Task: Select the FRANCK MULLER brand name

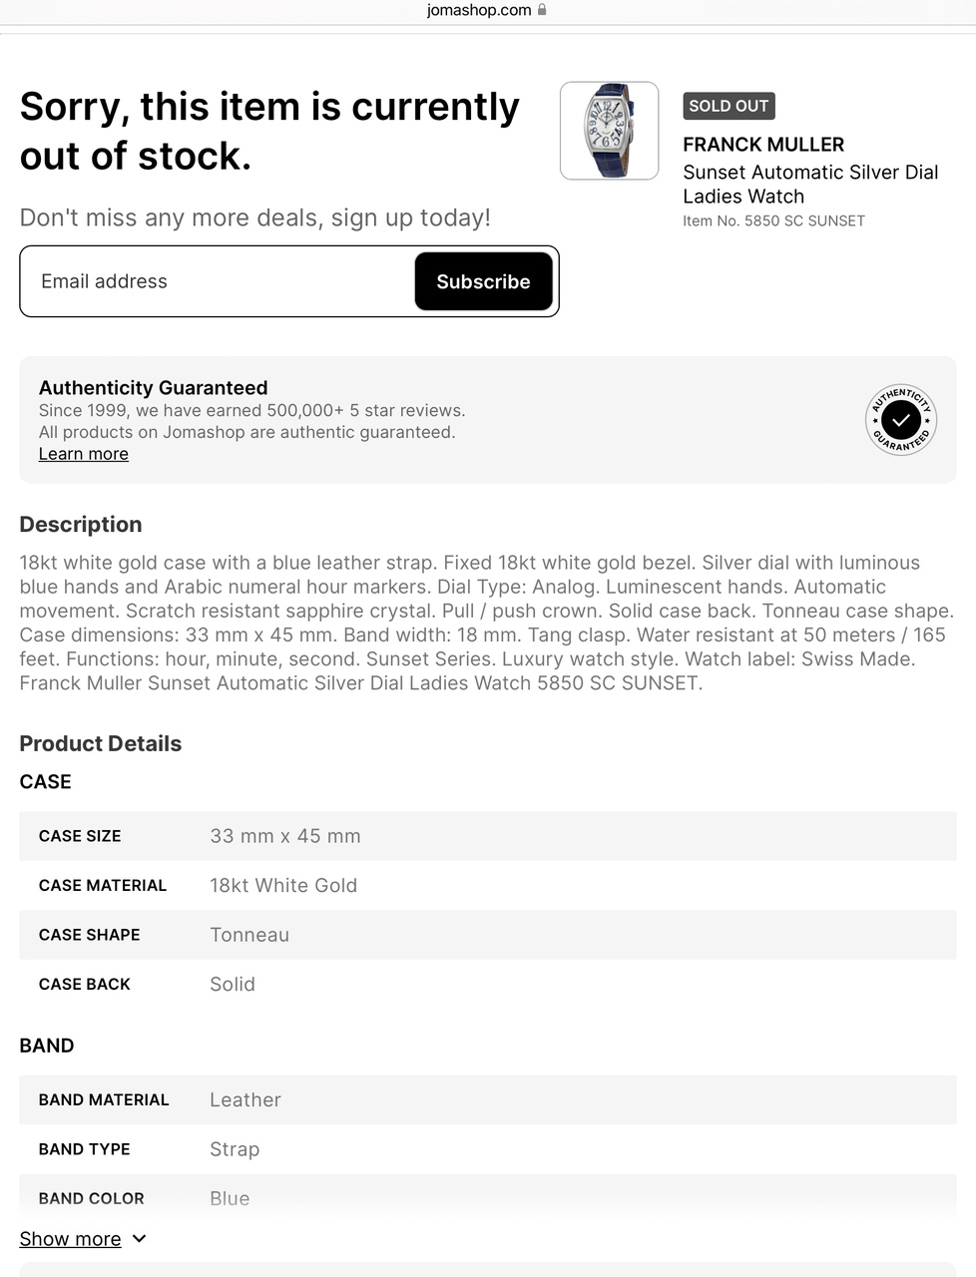Action: tap(763, 145)
